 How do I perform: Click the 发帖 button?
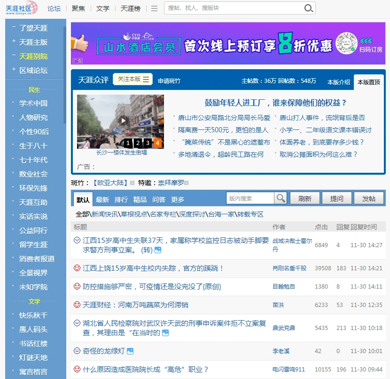click(369, 198)
